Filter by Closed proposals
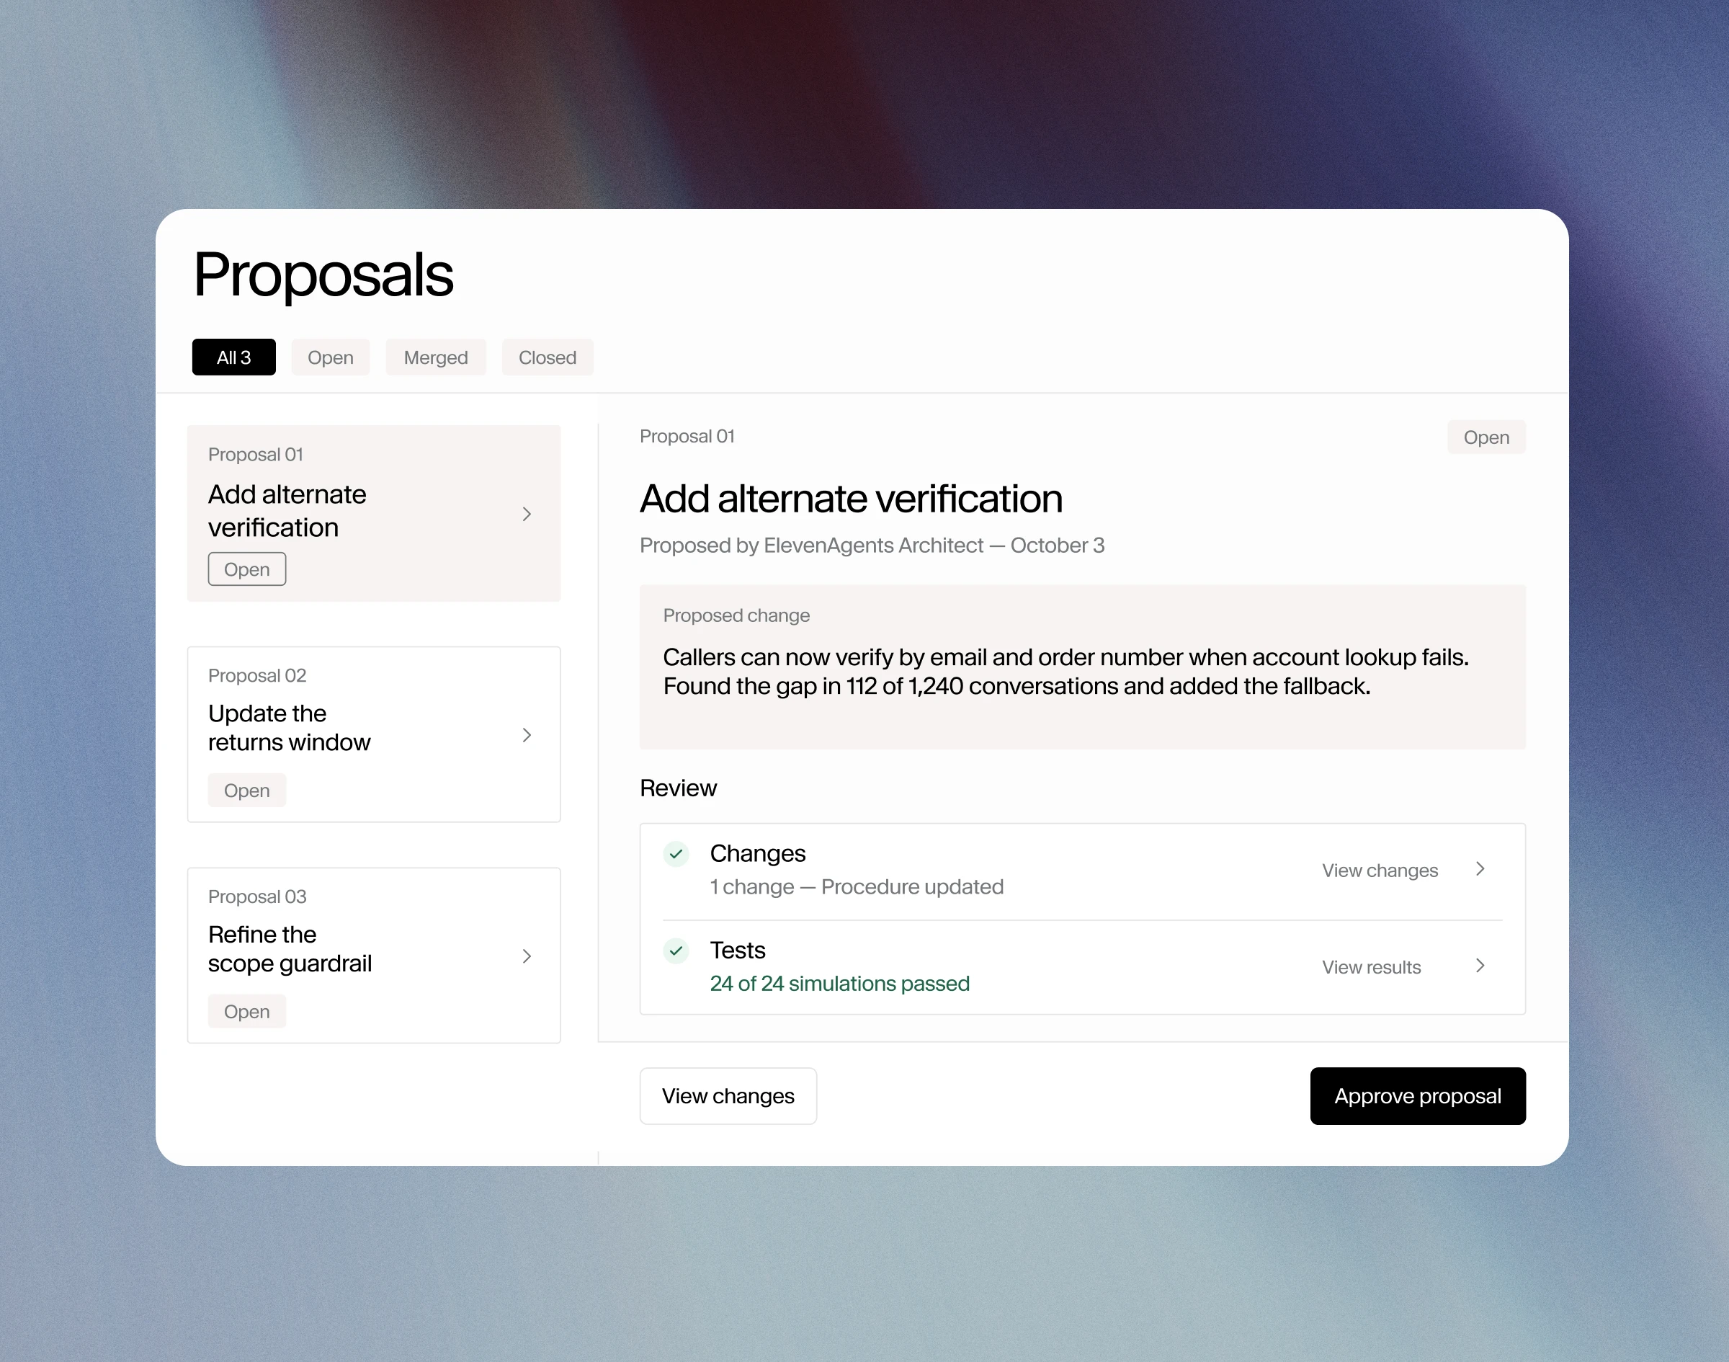Screen dimensions: 1729x1362 [548, 357]
